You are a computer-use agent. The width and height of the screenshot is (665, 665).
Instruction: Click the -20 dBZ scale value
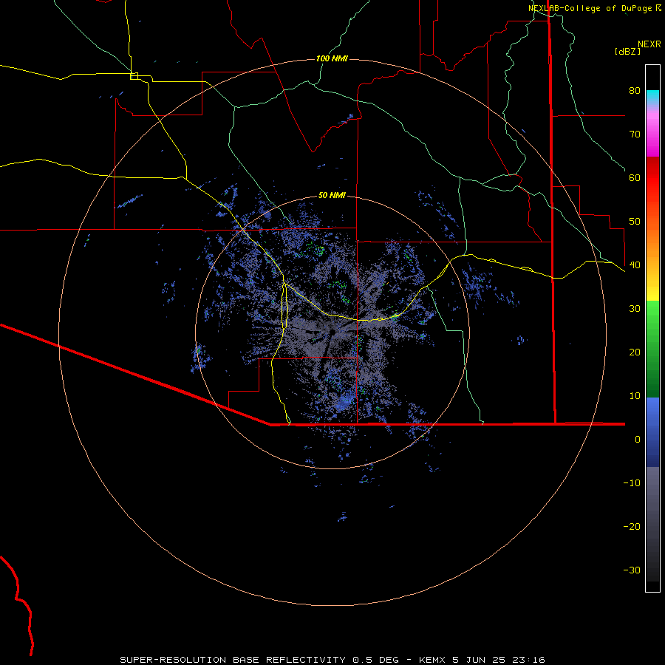coord(632,527)
